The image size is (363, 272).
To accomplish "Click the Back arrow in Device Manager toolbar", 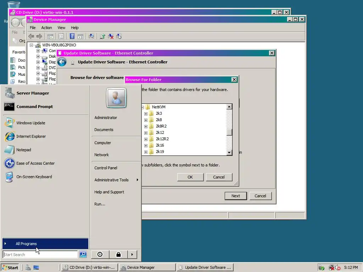I will [x=31, y=36].
